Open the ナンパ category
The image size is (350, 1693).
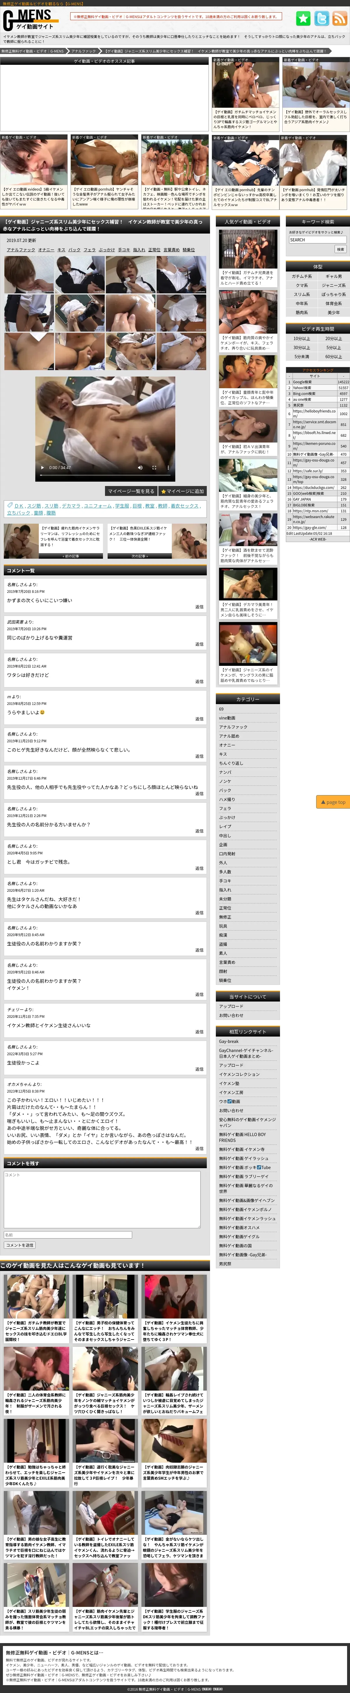[225, 772]
